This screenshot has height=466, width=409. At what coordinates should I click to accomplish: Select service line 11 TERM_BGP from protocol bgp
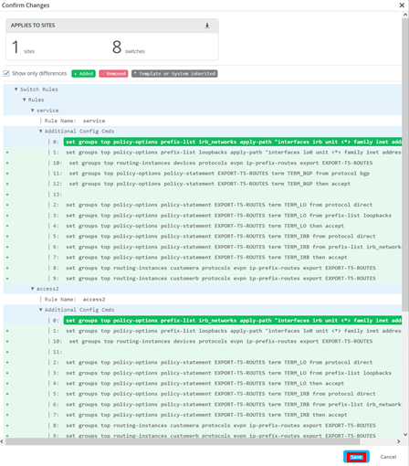click(219, 174)
